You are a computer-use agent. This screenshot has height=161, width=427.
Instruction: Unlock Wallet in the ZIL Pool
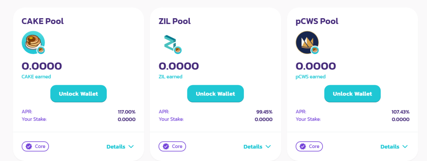coord(215,94)
